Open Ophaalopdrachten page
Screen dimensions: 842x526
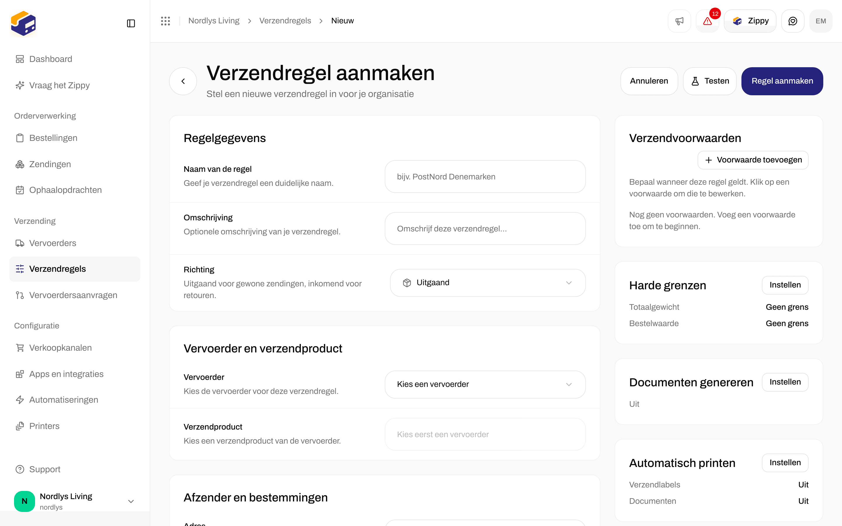[75, 190]
